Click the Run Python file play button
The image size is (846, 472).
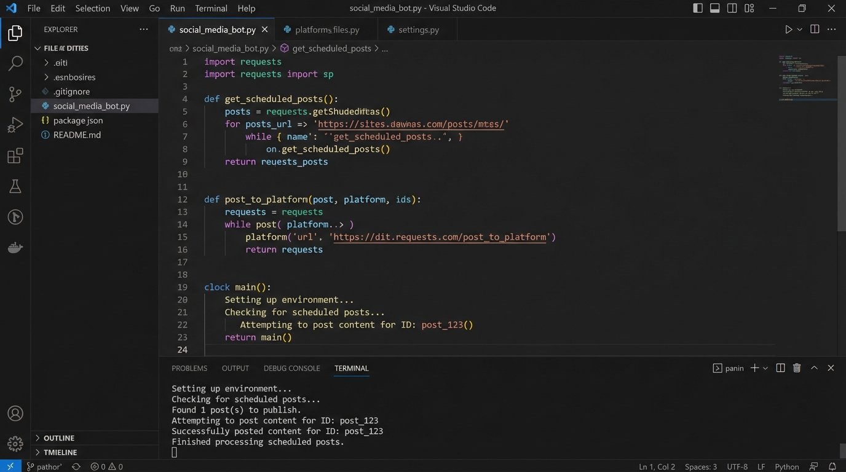788,29
